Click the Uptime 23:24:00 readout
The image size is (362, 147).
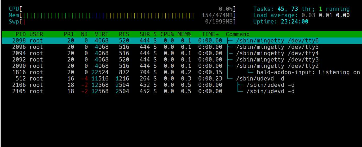(x=281, y=22)
